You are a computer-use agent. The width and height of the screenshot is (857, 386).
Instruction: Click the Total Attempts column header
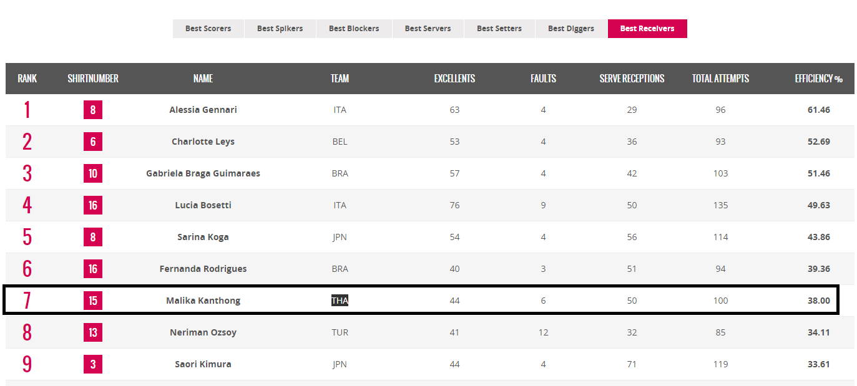coord(720,79)
